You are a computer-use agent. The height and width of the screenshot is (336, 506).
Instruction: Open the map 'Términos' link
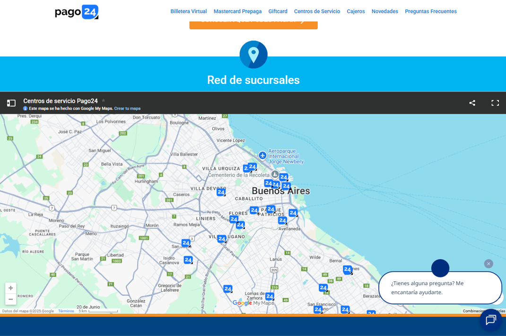pyautogui.click(x=66, y=311)
